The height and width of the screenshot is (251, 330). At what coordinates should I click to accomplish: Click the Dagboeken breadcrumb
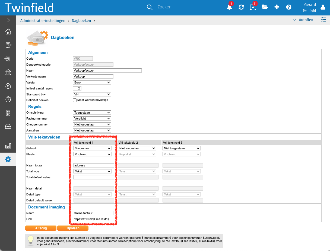pos(81,21)
